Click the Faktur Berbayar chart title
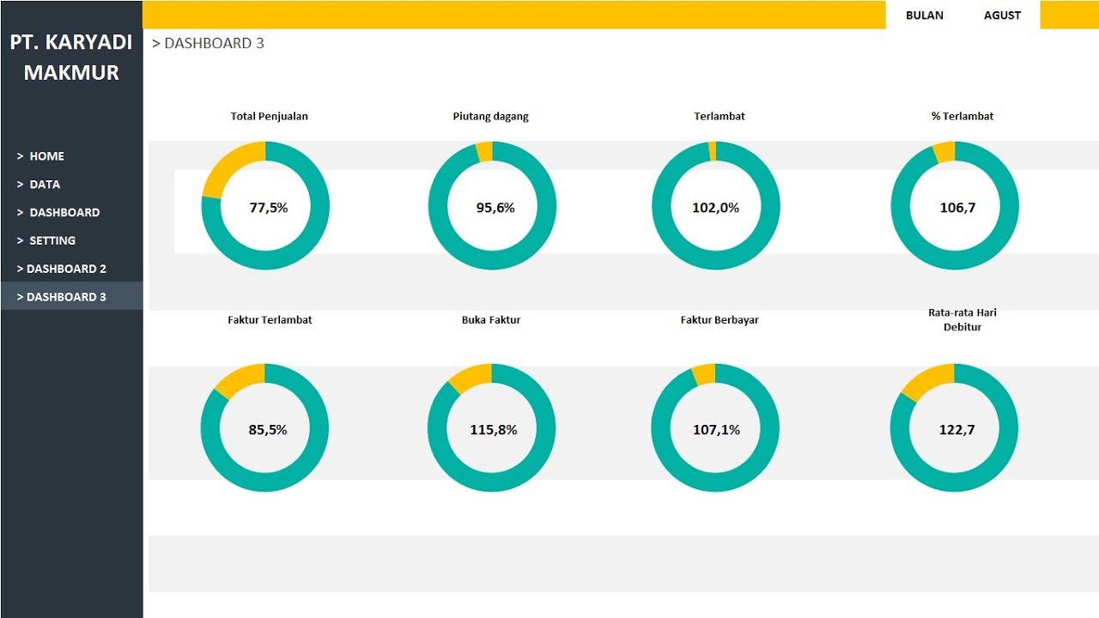This screenshot has height=618, width=1099. (720, 320)
